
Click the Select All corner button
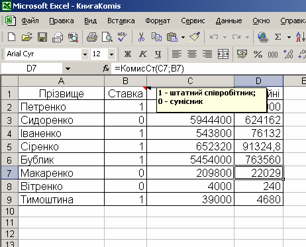point(9,81)
